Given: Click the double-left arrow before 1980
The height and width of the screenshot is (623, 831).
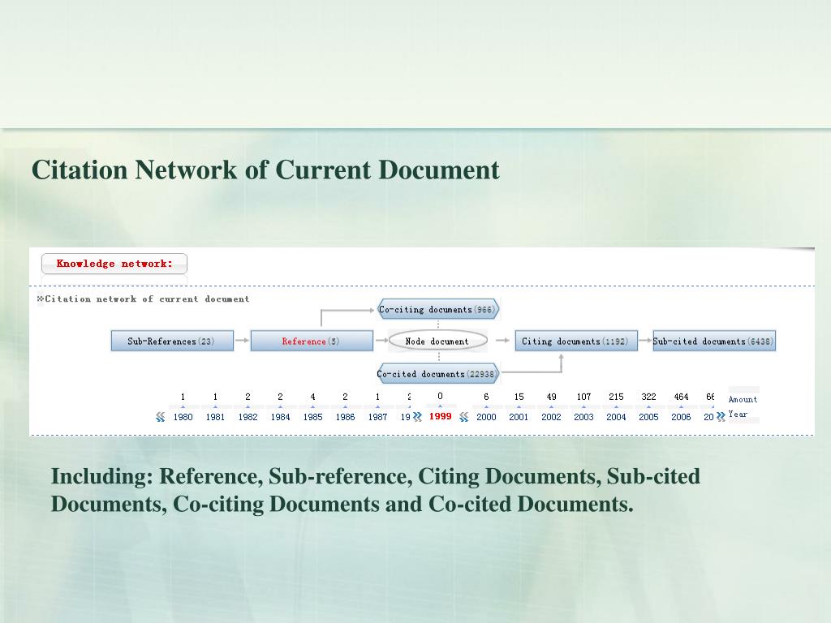Looking at the screenshot, I should [x=160, y=417].
